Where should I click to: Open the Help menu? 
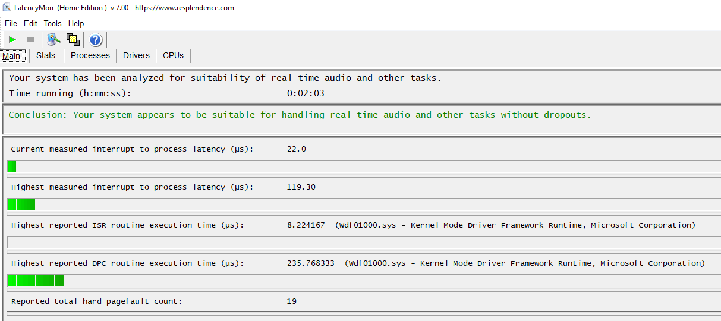click(x=76, y=23)
